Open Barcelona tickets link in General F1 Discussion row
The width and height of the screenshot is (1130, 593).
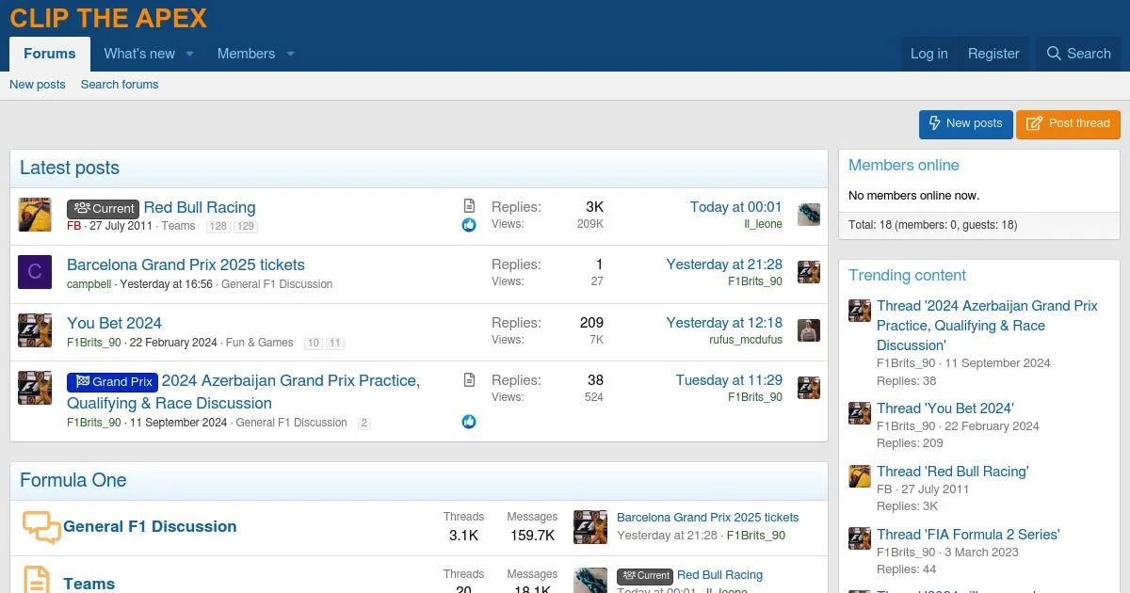(x=707, y=518)
